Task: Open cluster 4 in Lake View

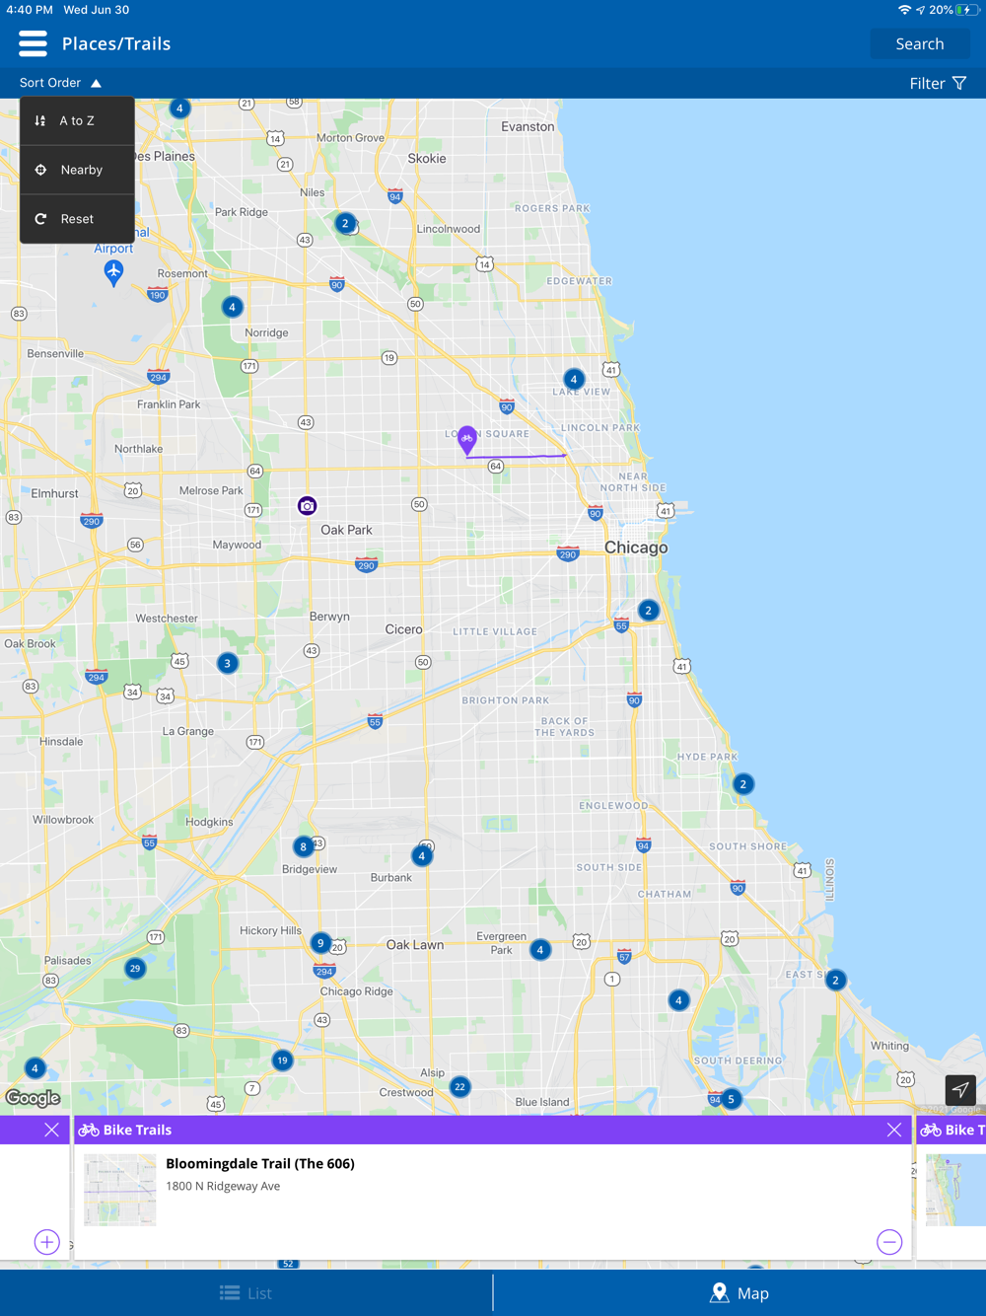Action: (574, 379)
